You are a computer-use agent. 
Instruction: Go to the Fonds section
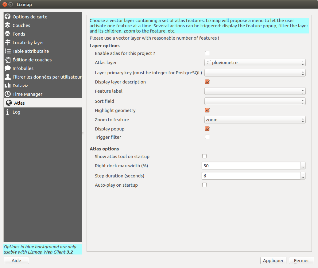click(43, 34)
